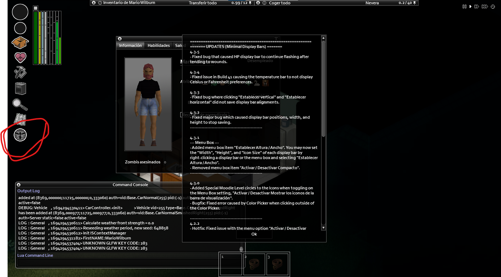This screenshot has width=501, height=277.
Task: Focus the Lua Command Line input field
Action: pyautogui.click(x=130, y=262)
